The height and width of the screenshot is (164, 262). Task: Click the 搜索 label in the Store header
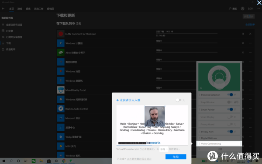[235, 9]
